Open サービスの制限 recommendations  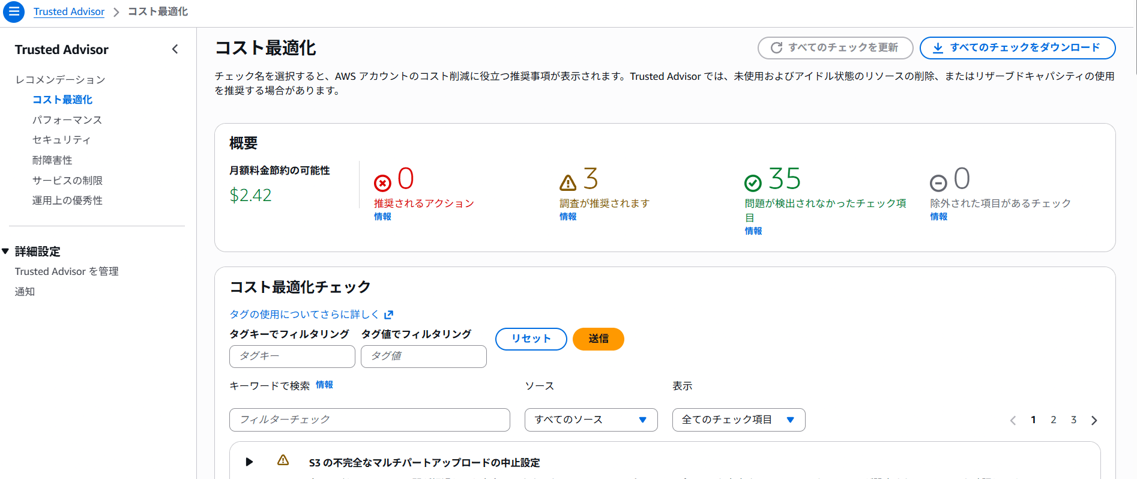click(x=67, y=180)
